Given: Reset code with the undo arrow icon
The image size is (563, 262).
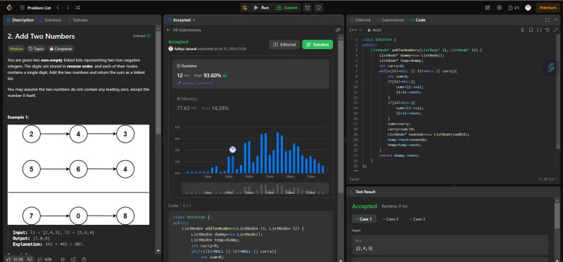Looking at the screenshot, I should click(548, 30).
